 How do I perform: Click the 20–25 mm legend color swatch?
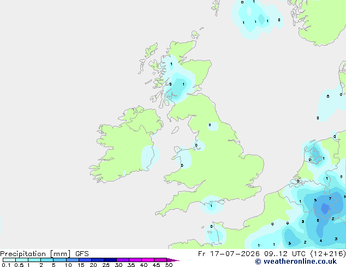point(97,260)
